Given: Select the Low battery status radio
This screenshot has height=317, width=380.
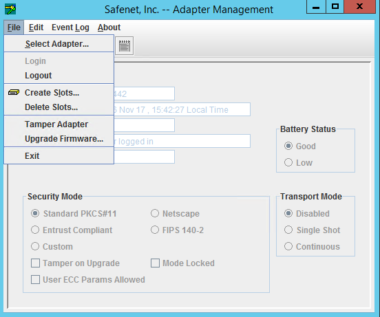Looking at the screenshot, I should coord(288,162).
